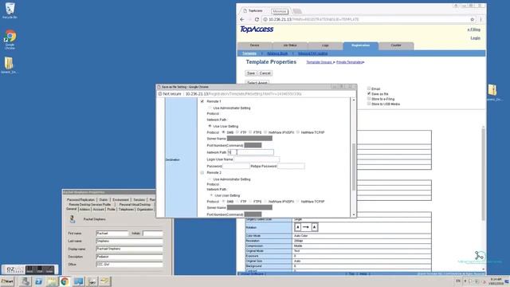Click the Login link in TopAccess

(x=476, y=38)
